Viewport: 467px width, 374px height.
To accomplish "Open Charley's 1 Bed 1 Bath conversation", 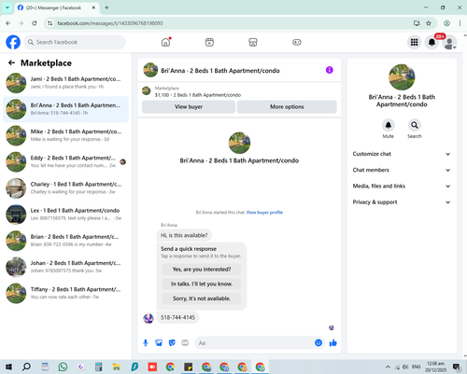I will (x=65, y=188).
